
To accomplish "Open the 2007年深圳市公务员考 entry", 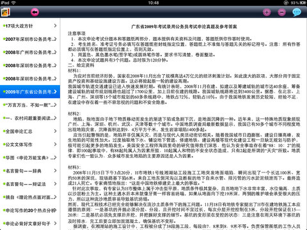I will click(30, 39).
